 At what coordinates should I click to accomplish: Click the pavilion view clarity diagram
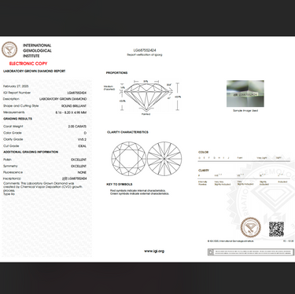point(164,159)
